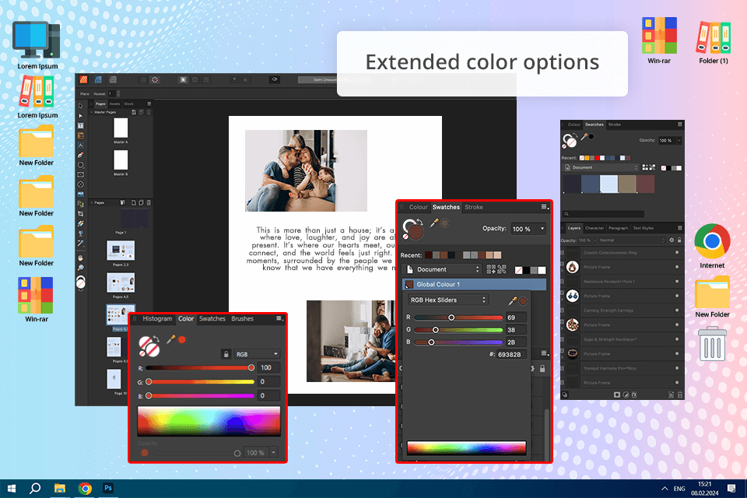Click the delete master page trash icon
Screen dimensions: 747x498
(149, 112)
